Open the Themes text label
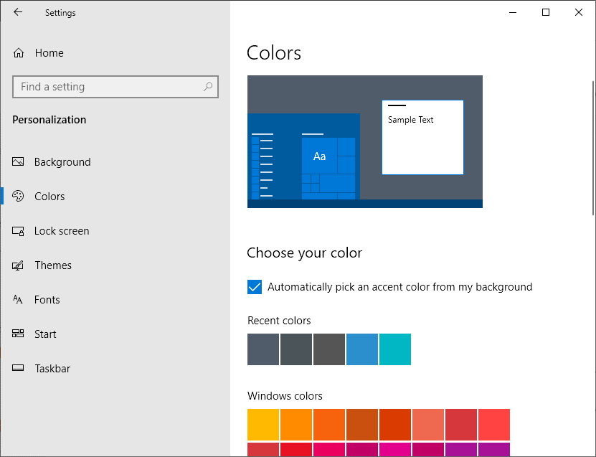Viewport: 596px width, 457px height. click(53, 265)
